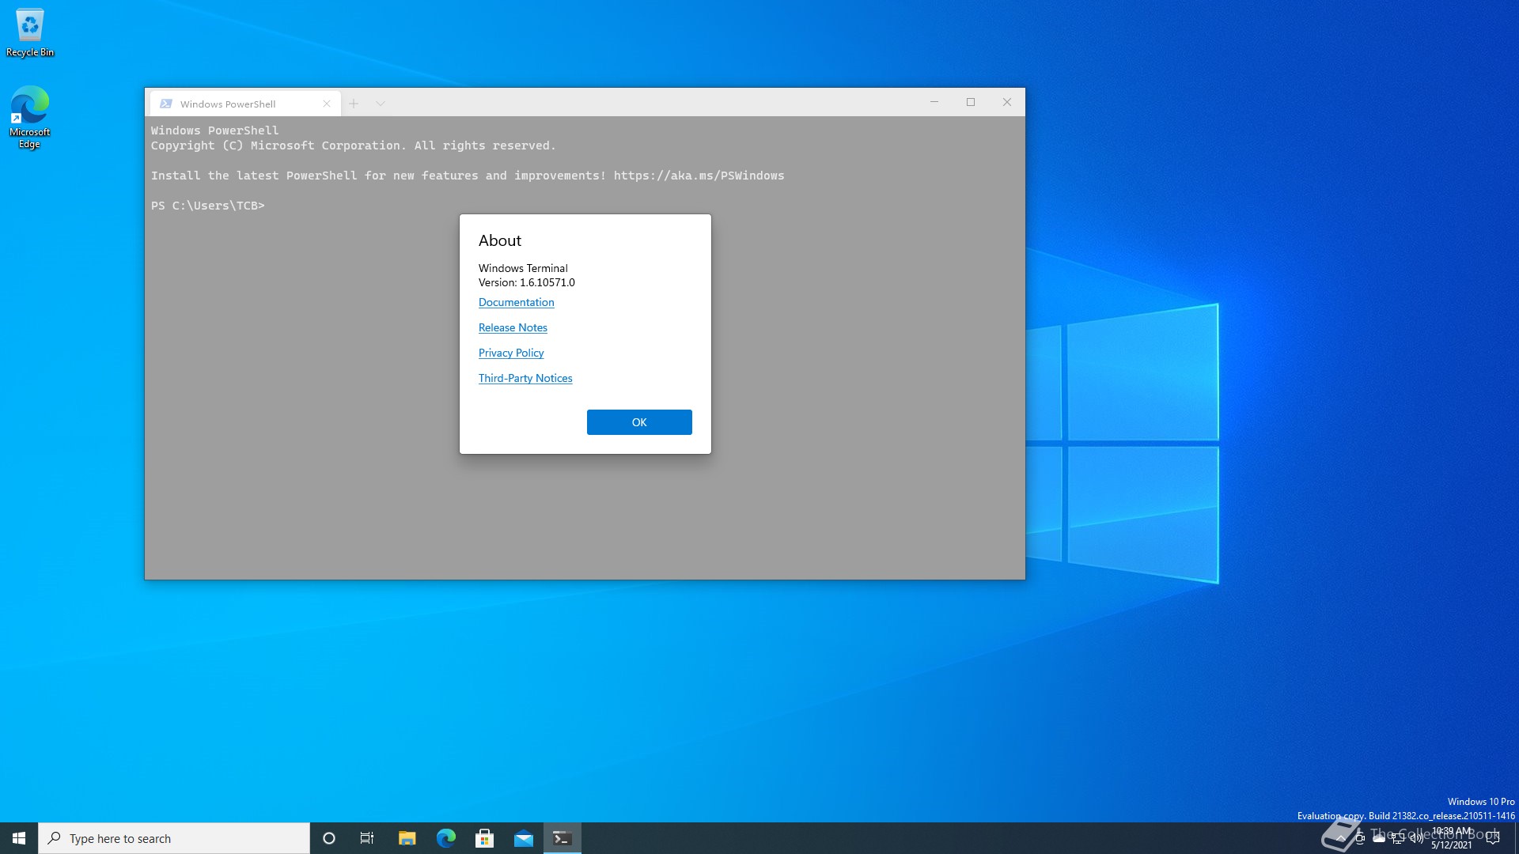Open the network status tray icon

point(1398,838)
